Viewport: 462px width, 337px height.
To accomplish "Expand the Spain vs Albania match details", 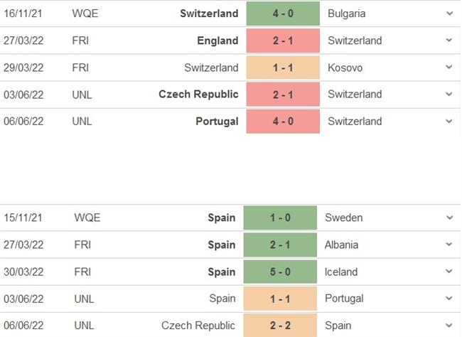I will 448,245.
